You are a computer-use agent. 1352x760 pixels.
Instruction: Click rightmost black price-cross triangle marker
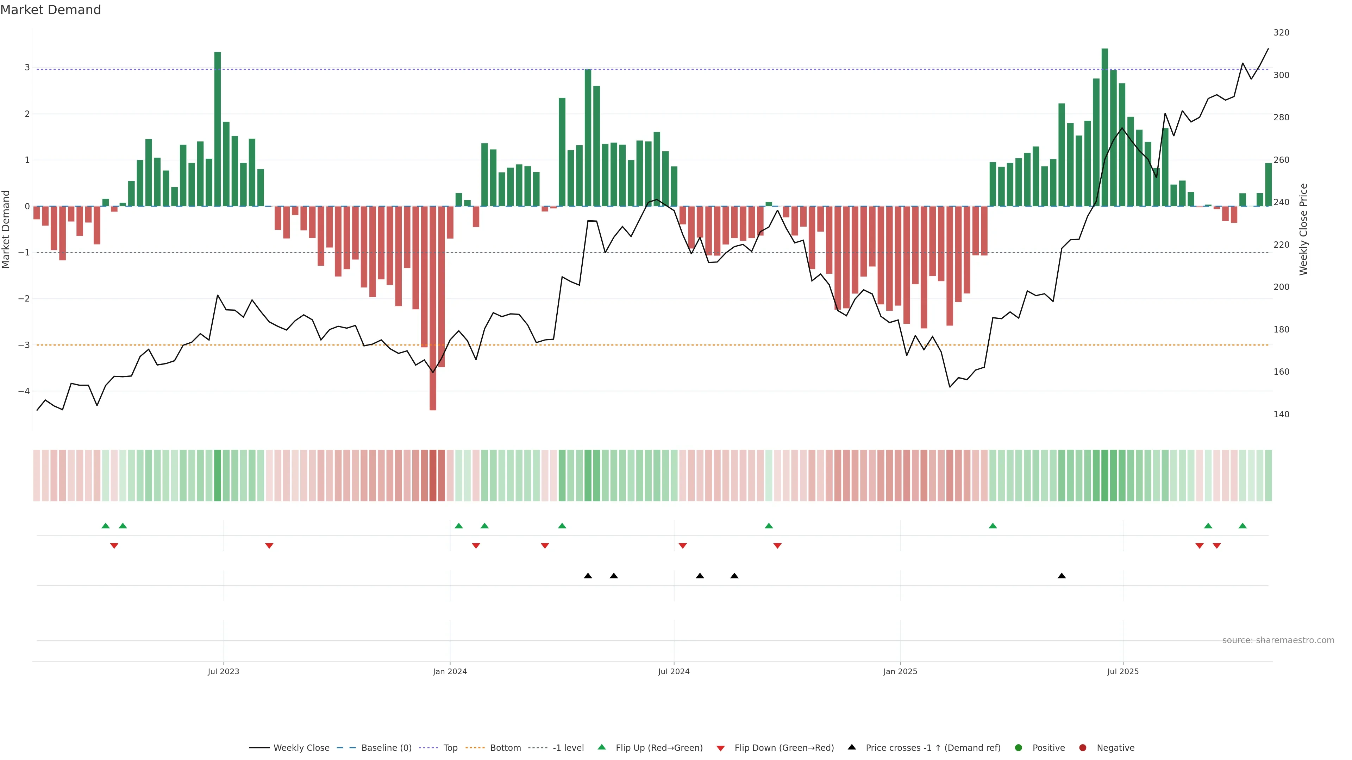point(1061,576)
